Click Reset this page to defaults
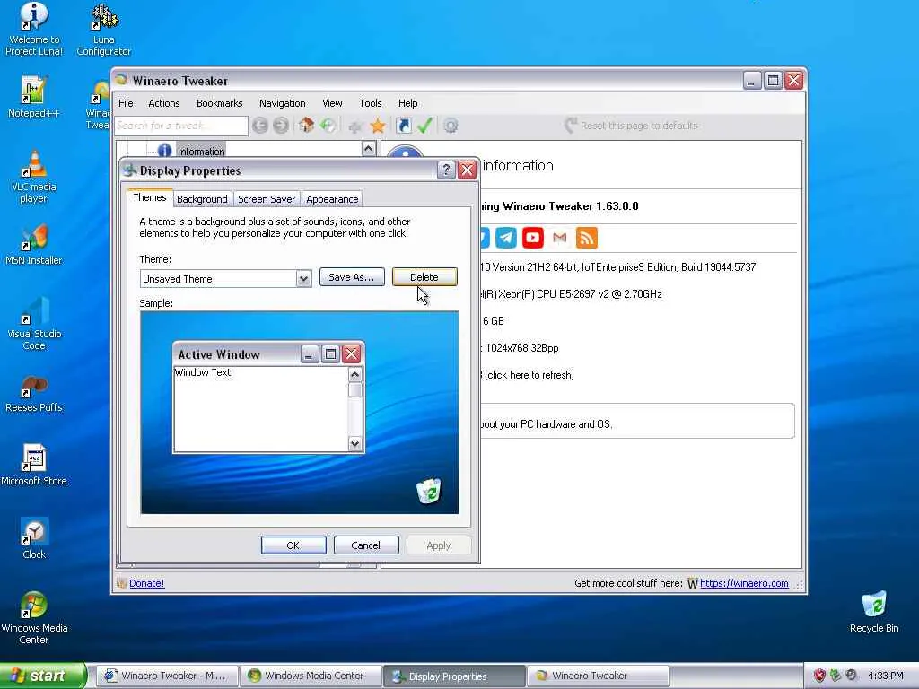 [632, 126]
